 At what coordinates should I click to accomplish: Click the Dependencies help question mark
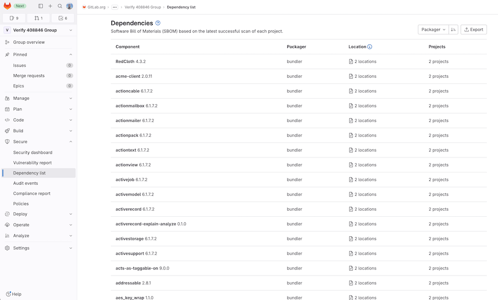[x=157, y=23]
